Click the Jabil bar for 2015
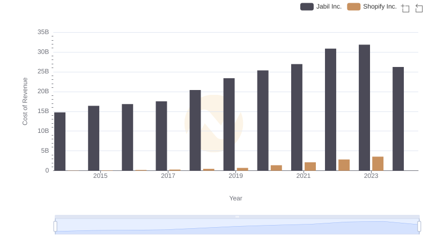Screen dimensions: 429x247 coord(93,138)
